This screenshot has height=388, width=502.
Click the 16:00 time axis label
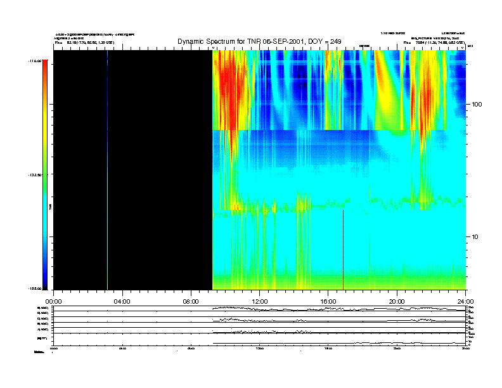(x=328, y=302)
